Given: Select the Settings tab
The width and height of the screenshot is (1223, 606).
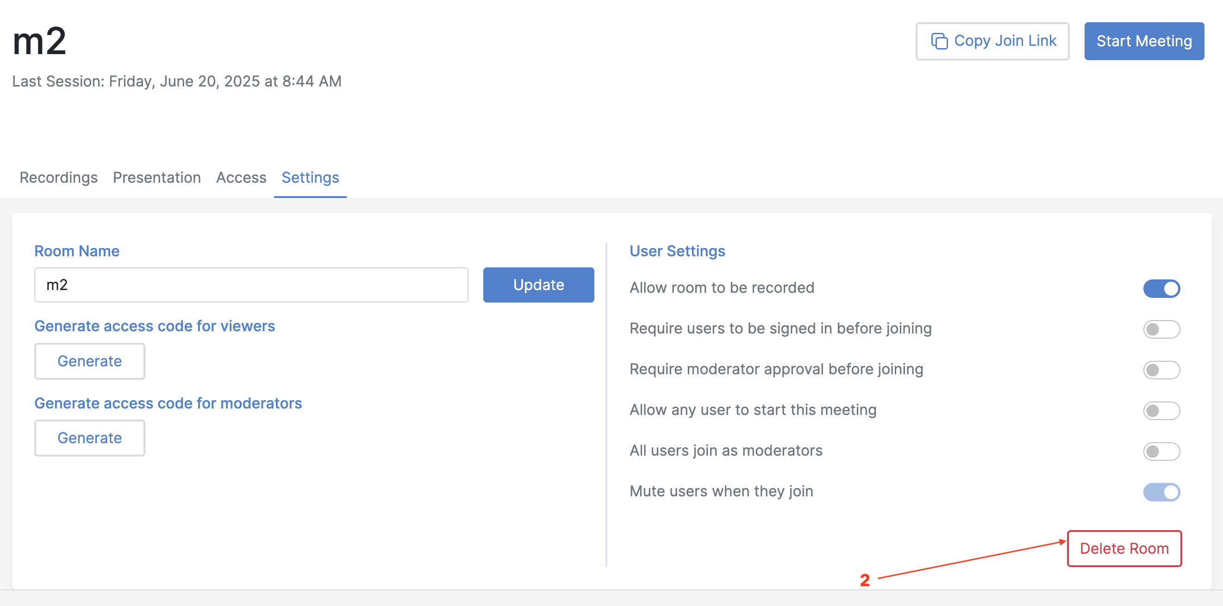Looking at the screenshot, I should point(310,178).
